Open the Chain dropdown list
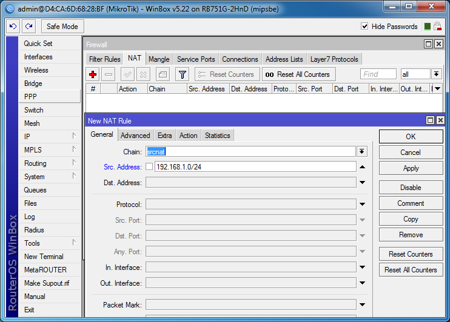450x322 pixels. tap(362, 151)
